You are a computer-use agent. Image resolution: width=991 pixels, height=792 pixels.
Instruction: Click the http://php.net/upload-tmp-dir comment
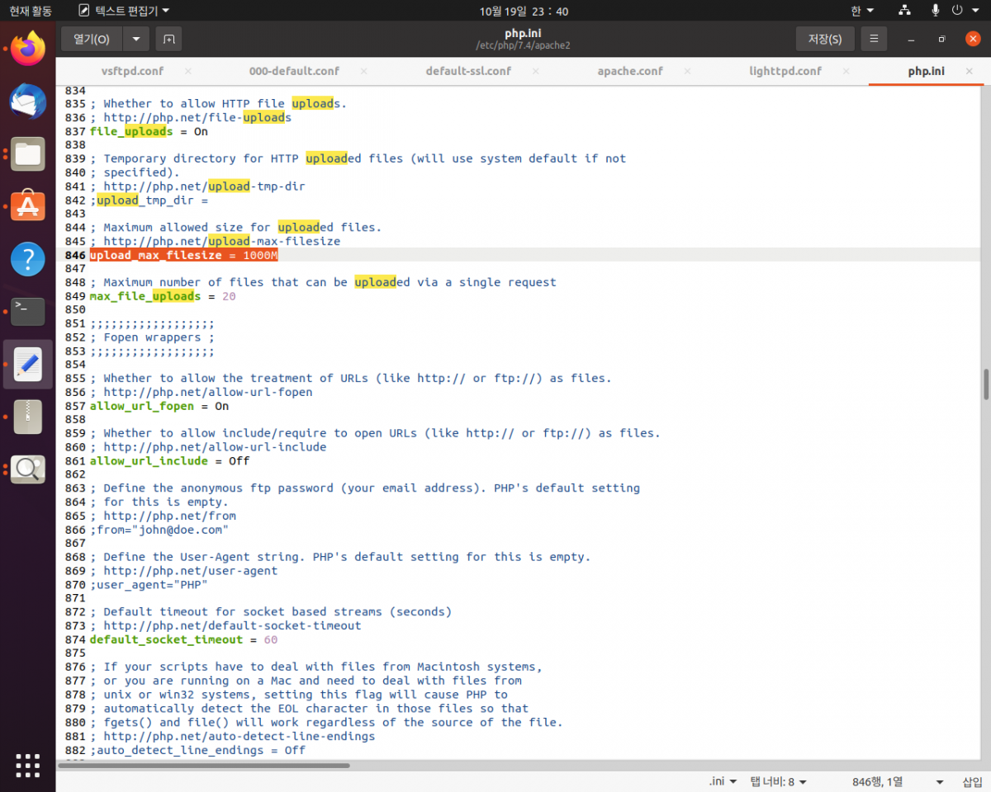click(x=197, y=186)
